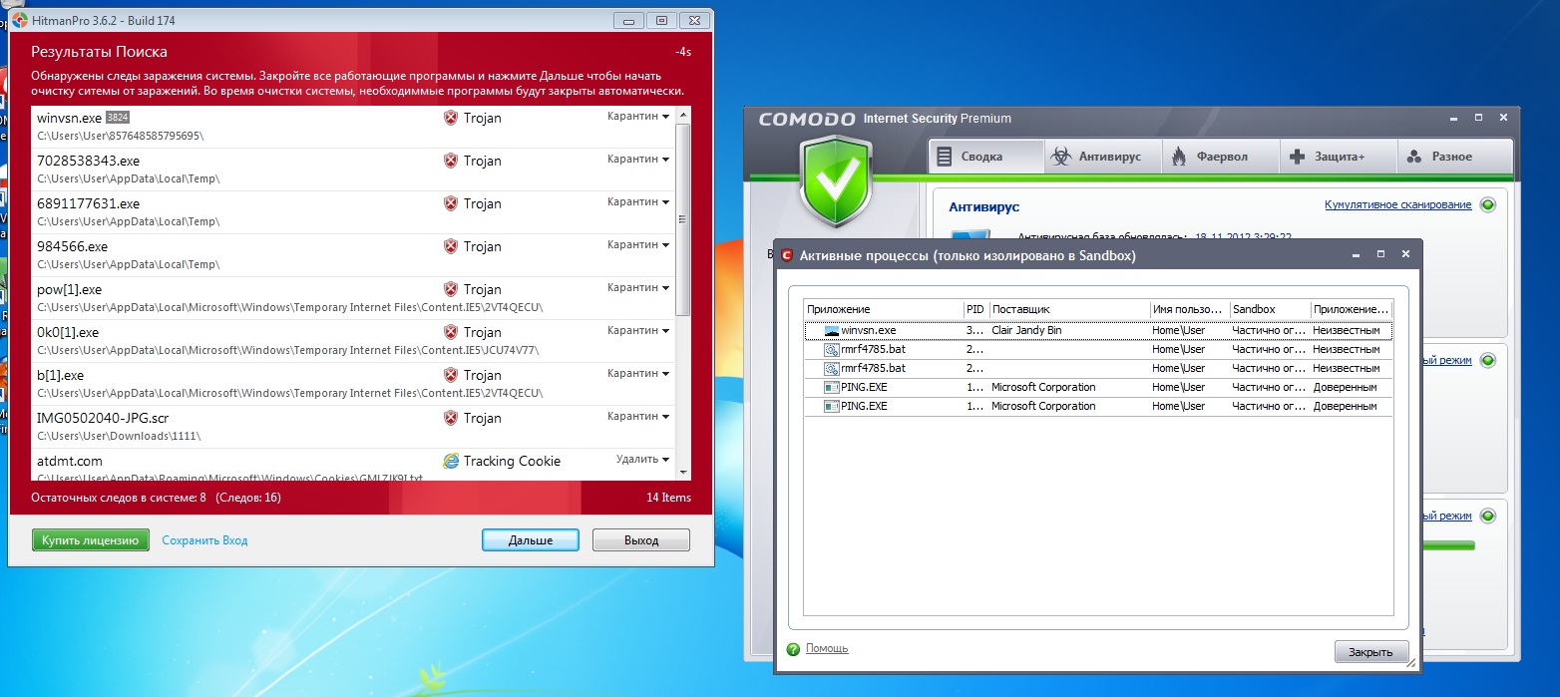
Task: Click the Выход button in HitmanPro
Action: [641, 540]
